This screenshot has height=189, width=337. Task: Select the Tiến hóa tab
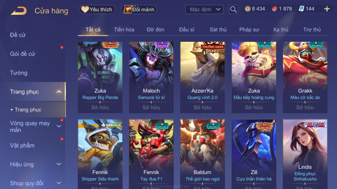(x=124, y=29)
